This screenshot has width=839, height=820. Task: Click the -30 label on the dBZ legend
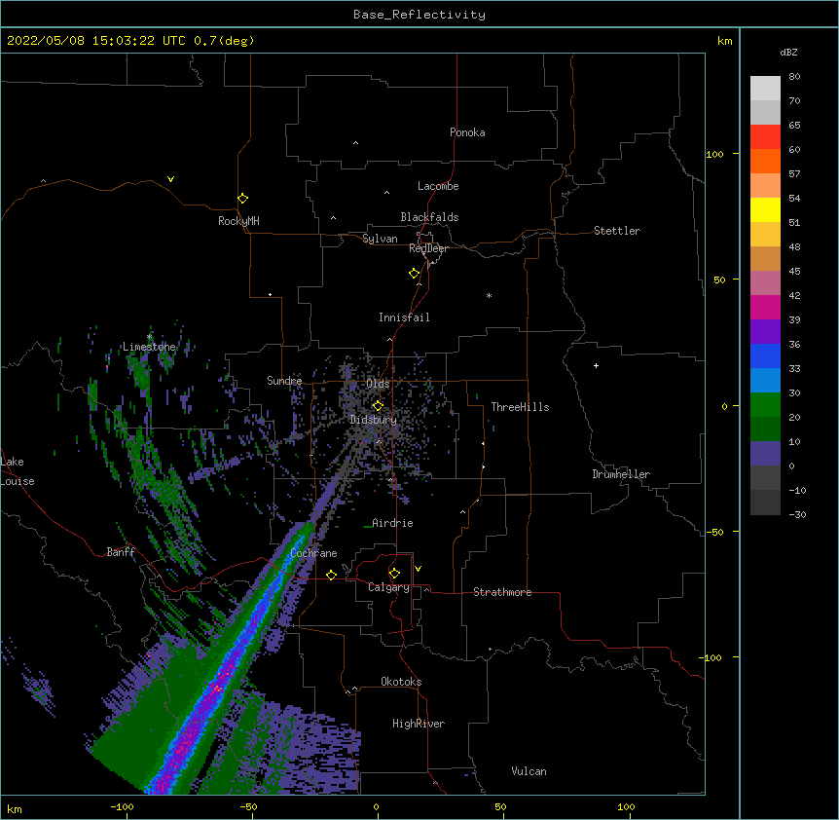pos(797,514)
